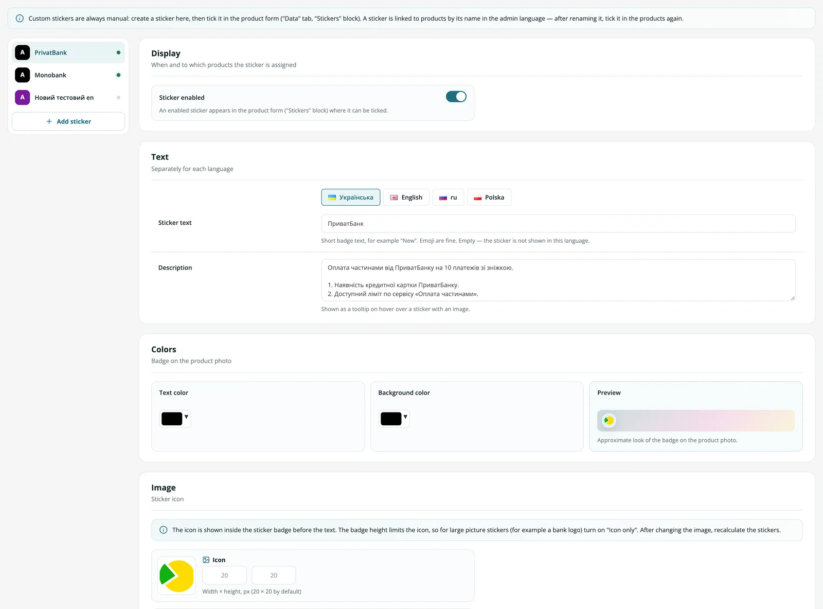Click the info icon in the Image section notice
Viewport: 823px width, 609px height.
coord(164,530)
